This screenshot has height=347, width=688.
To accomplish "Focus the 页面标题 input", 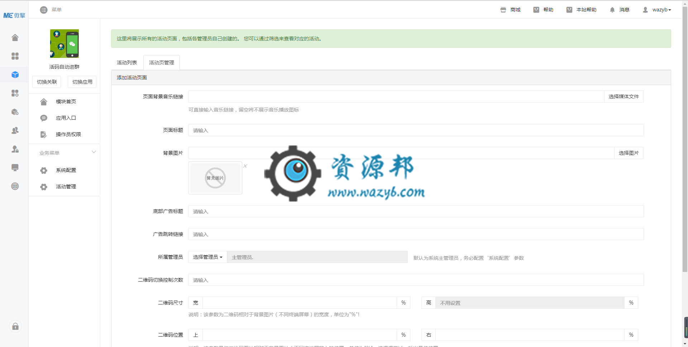I will click(416, 130).
